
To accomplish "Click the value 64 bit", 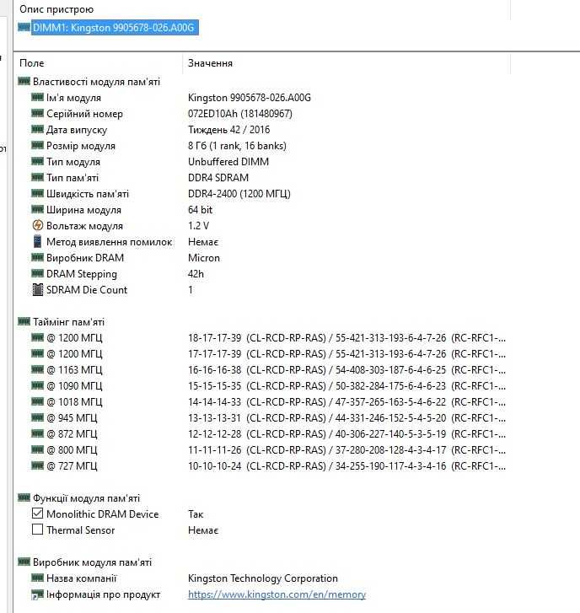I will [200, 210].
